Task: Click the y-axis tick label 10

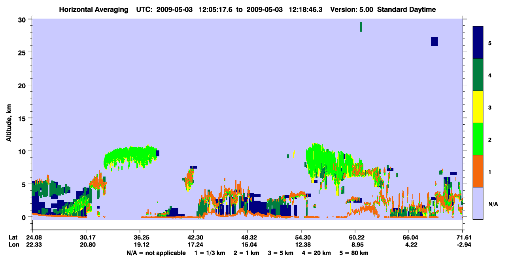Action: pos(23,151)
